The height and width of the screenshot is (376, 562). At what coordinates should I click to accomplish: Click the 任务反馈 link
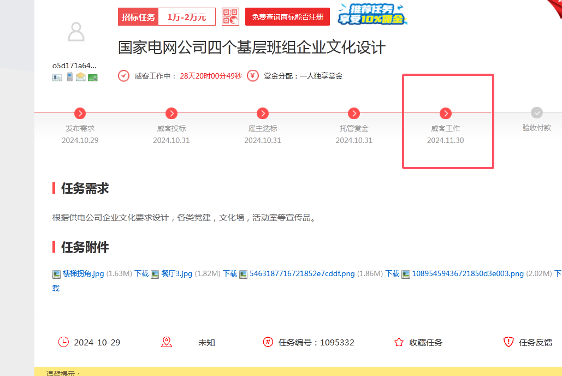(x=535, y=342)
